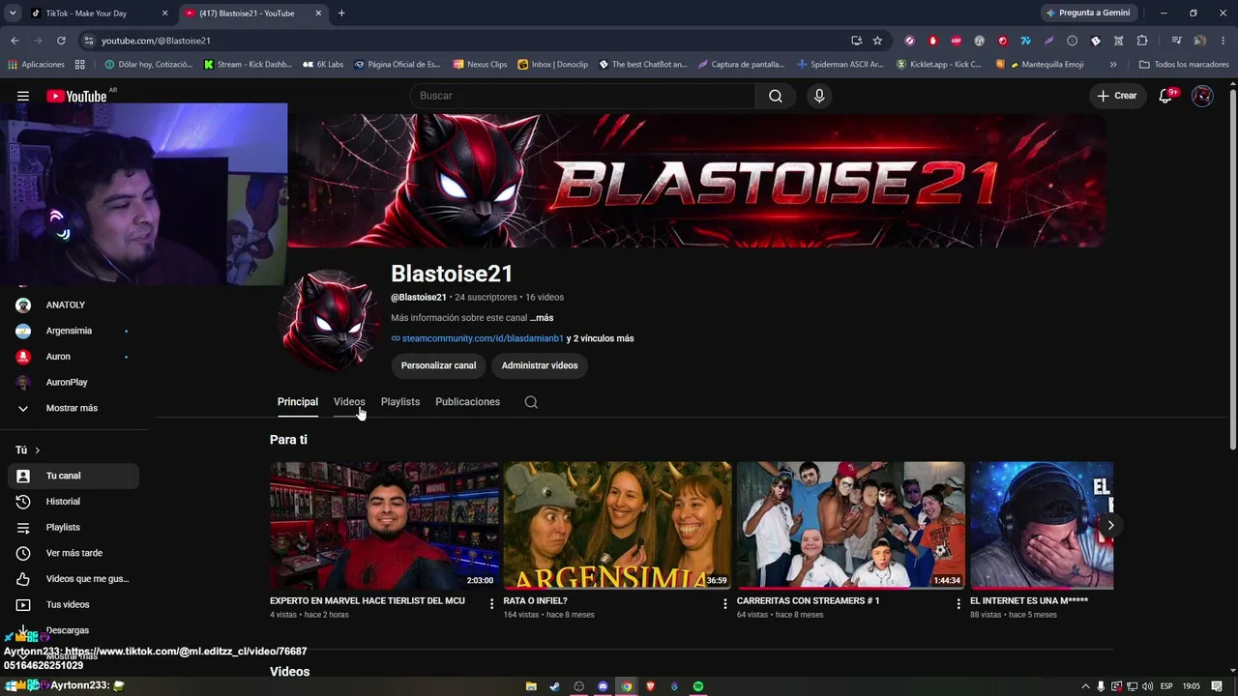Play the CARRERITAS CON STREAMERS thumbnail
The image size is (1238, 696).
pos(851,525)
